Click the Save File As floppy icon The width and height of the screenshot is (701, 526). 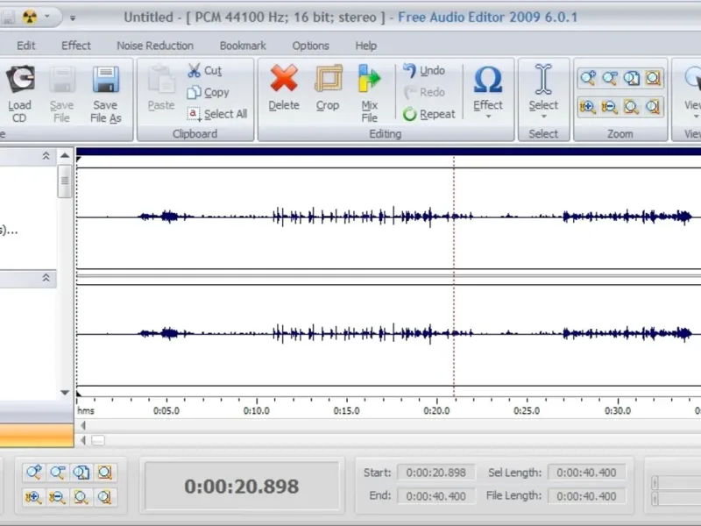[x=106, y=79]
